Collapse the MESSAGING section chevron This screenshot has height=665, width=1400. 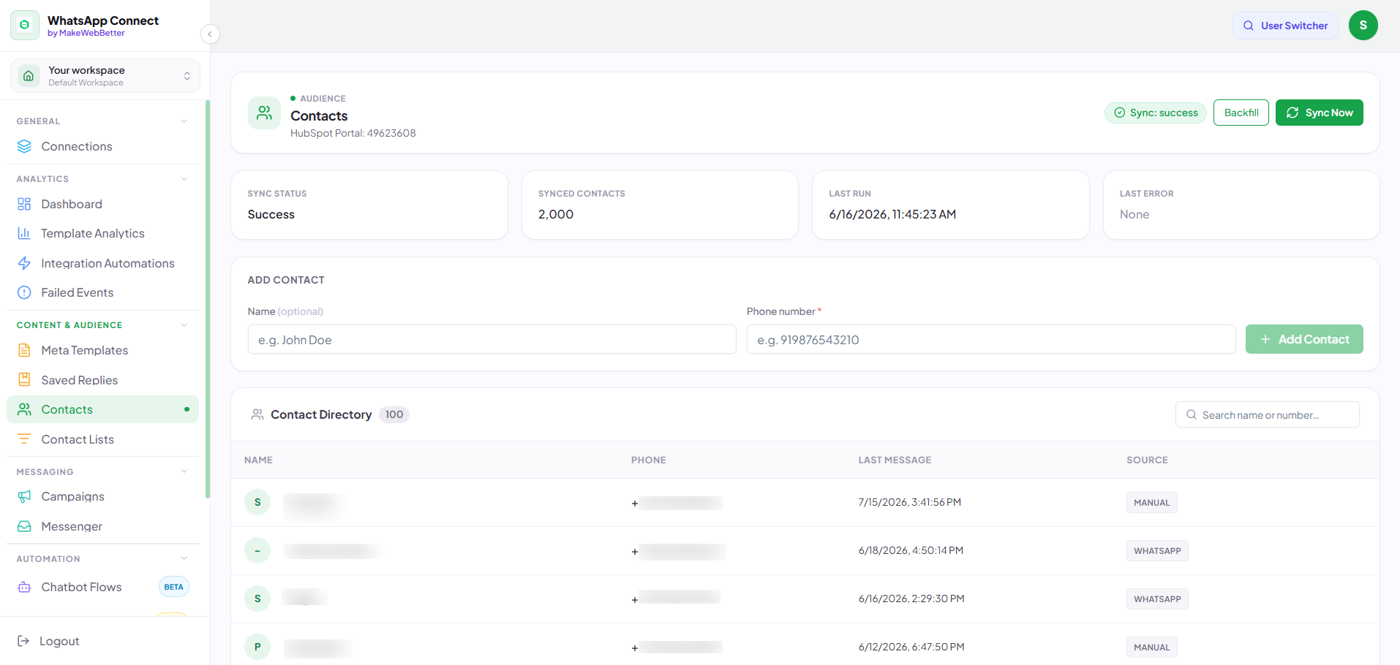coord(184,471)
